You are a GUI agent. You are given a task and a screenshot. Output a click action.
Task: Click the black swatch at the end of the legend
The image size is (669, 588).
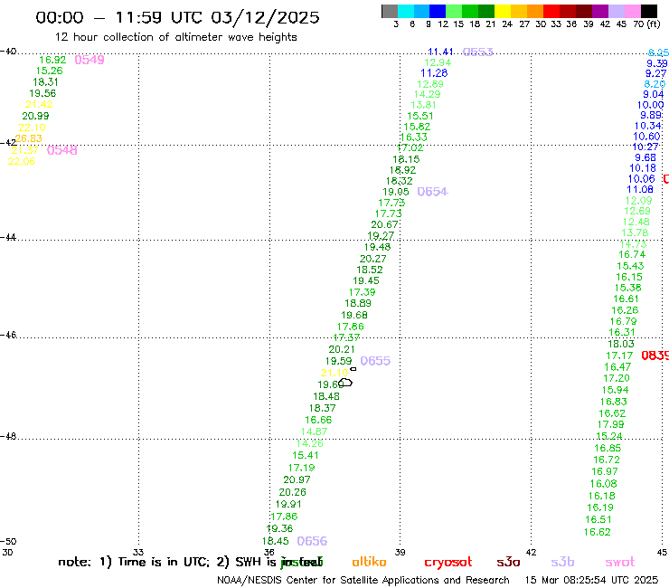click(649, 11)
